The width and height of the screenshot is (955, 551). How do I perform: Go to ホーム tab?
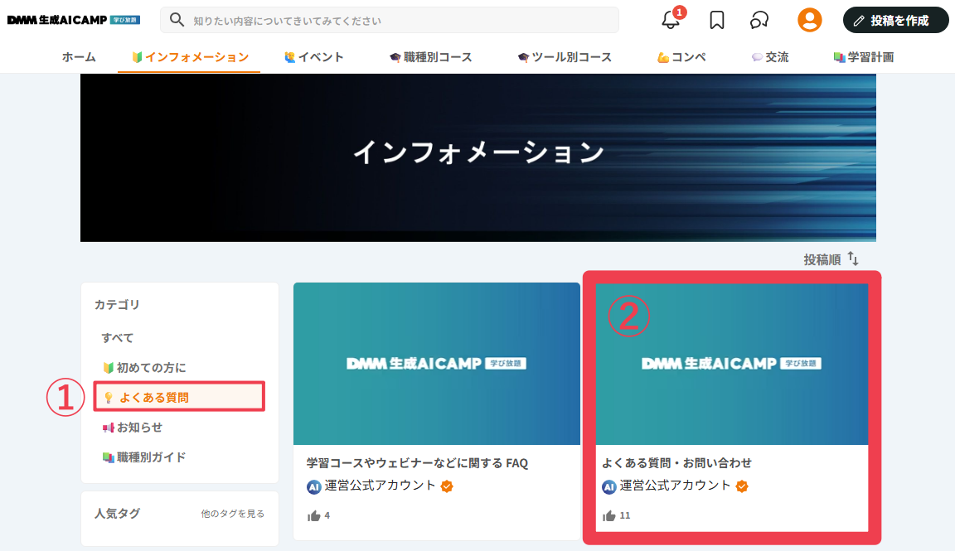click(79, 57)
